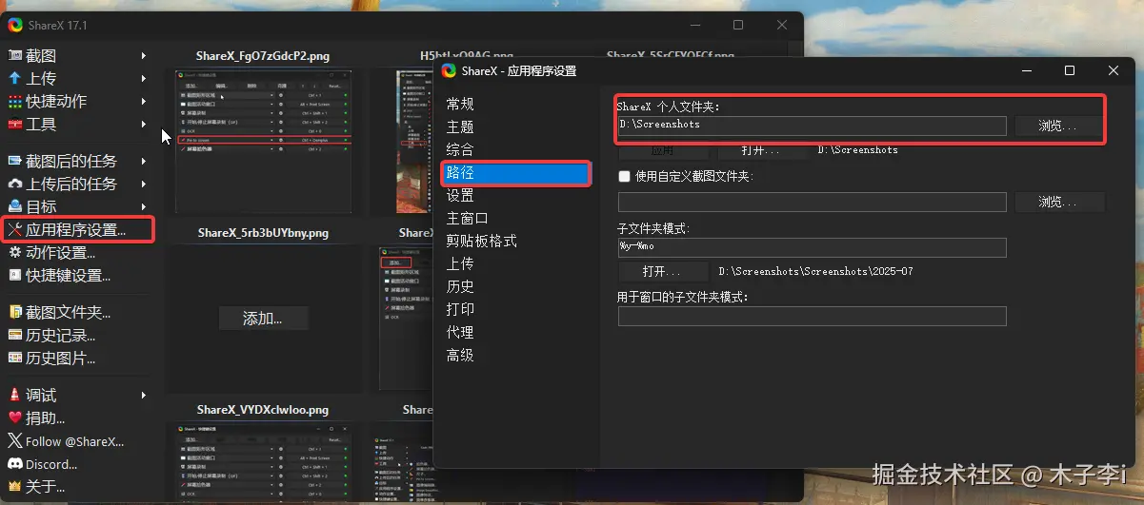Select the ShareX_5rb3bUYbny.png thumbnail image

pyautogui.click(x=263, y=317)
